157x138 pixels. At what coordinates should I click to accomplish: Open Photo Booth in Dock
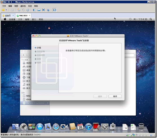pyautogui.click(x=96, y=126)
